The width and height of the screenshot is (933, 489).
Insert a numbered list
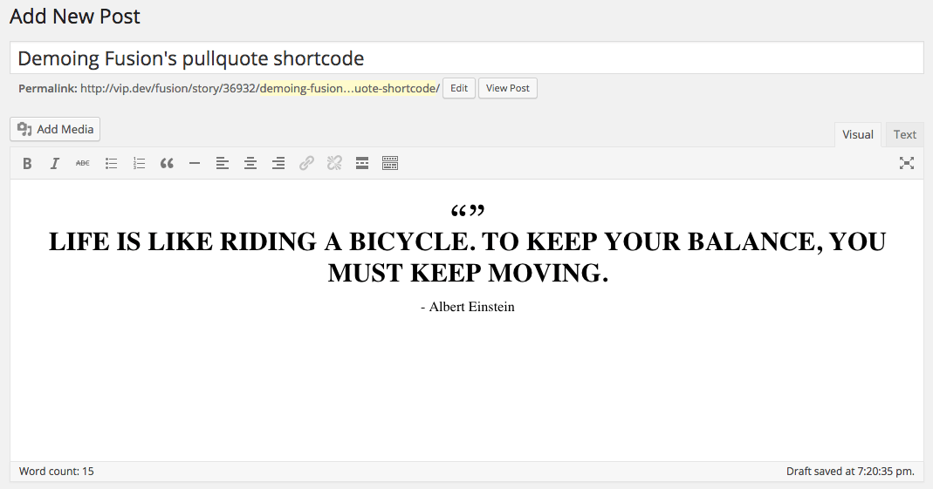pos(139,163)
